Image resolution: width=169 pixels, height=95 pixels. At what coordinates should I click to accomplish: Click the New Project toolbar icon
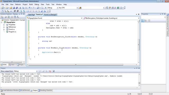pyautogui.click(x=2, y=8)
